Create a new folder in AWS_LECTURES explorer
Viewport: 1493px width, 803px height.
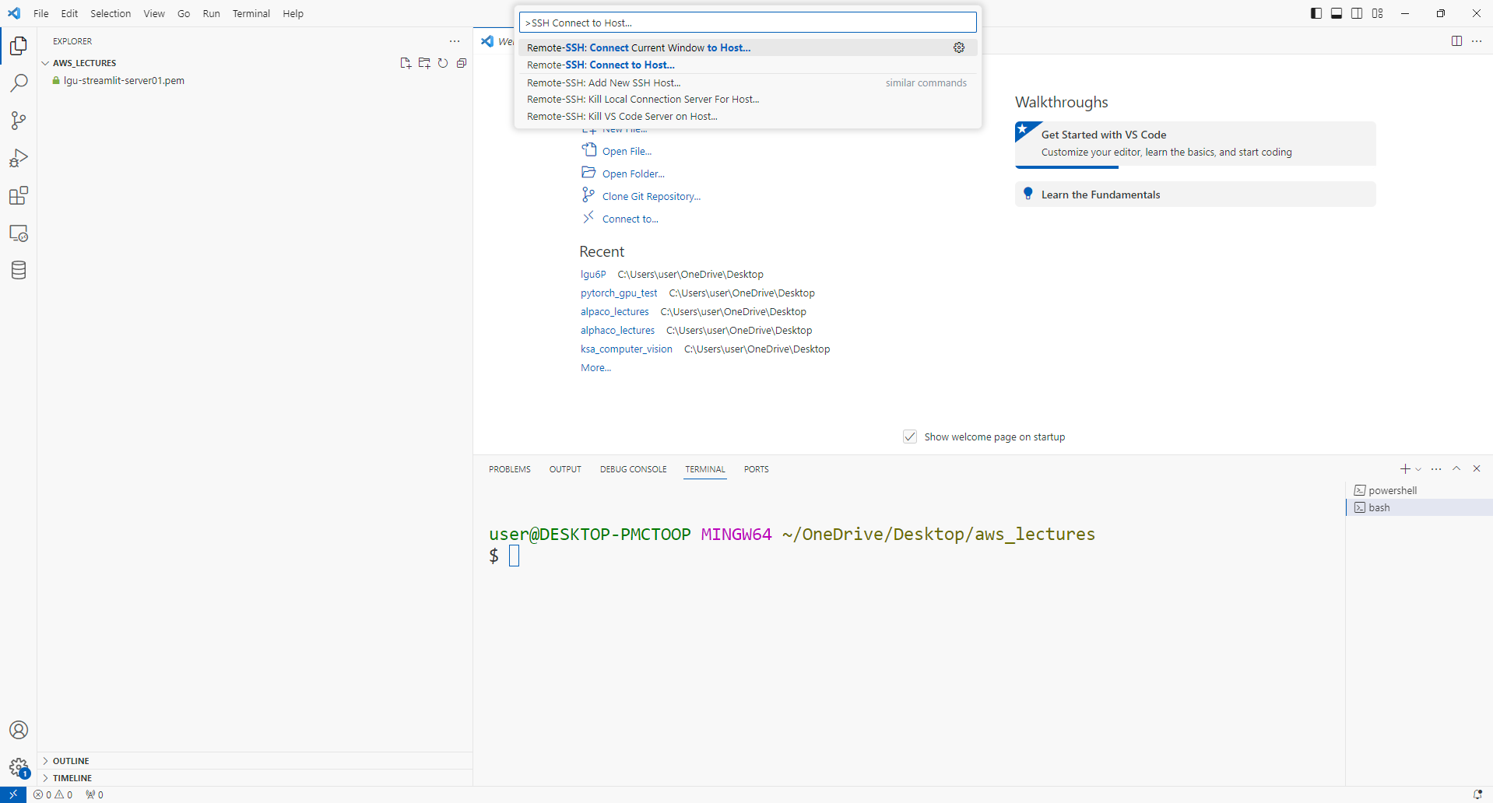[424, 63]
